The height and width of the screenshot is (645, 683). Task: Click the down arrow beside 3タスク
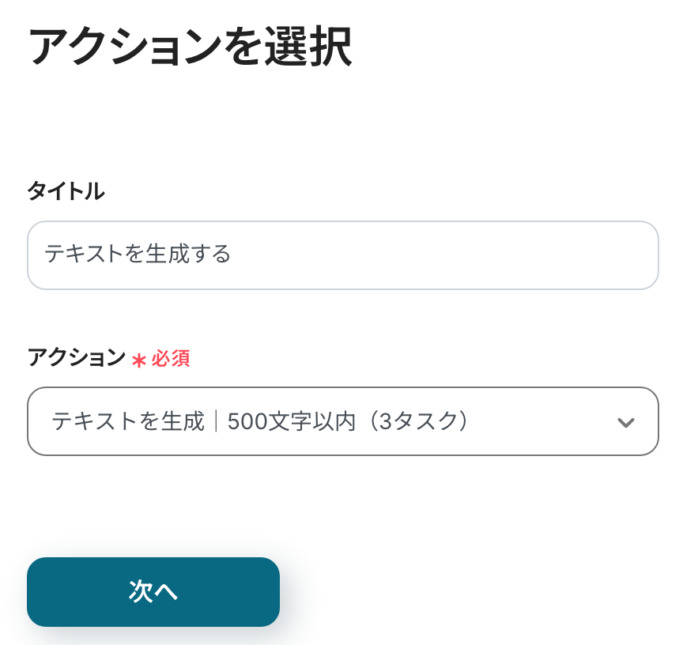coord(625,422)
